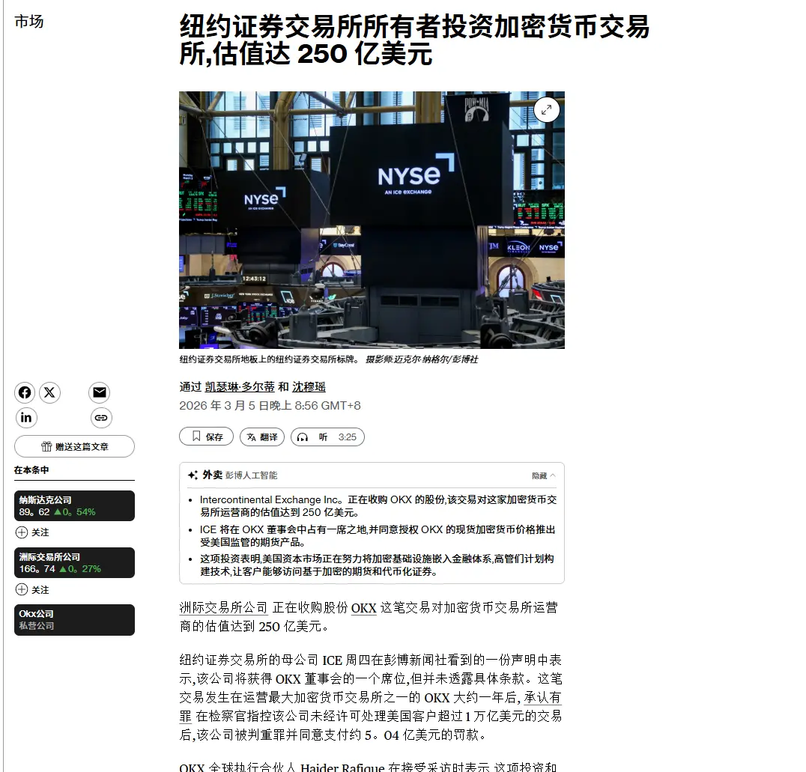Share article on Facebook

tap(25, 392)
